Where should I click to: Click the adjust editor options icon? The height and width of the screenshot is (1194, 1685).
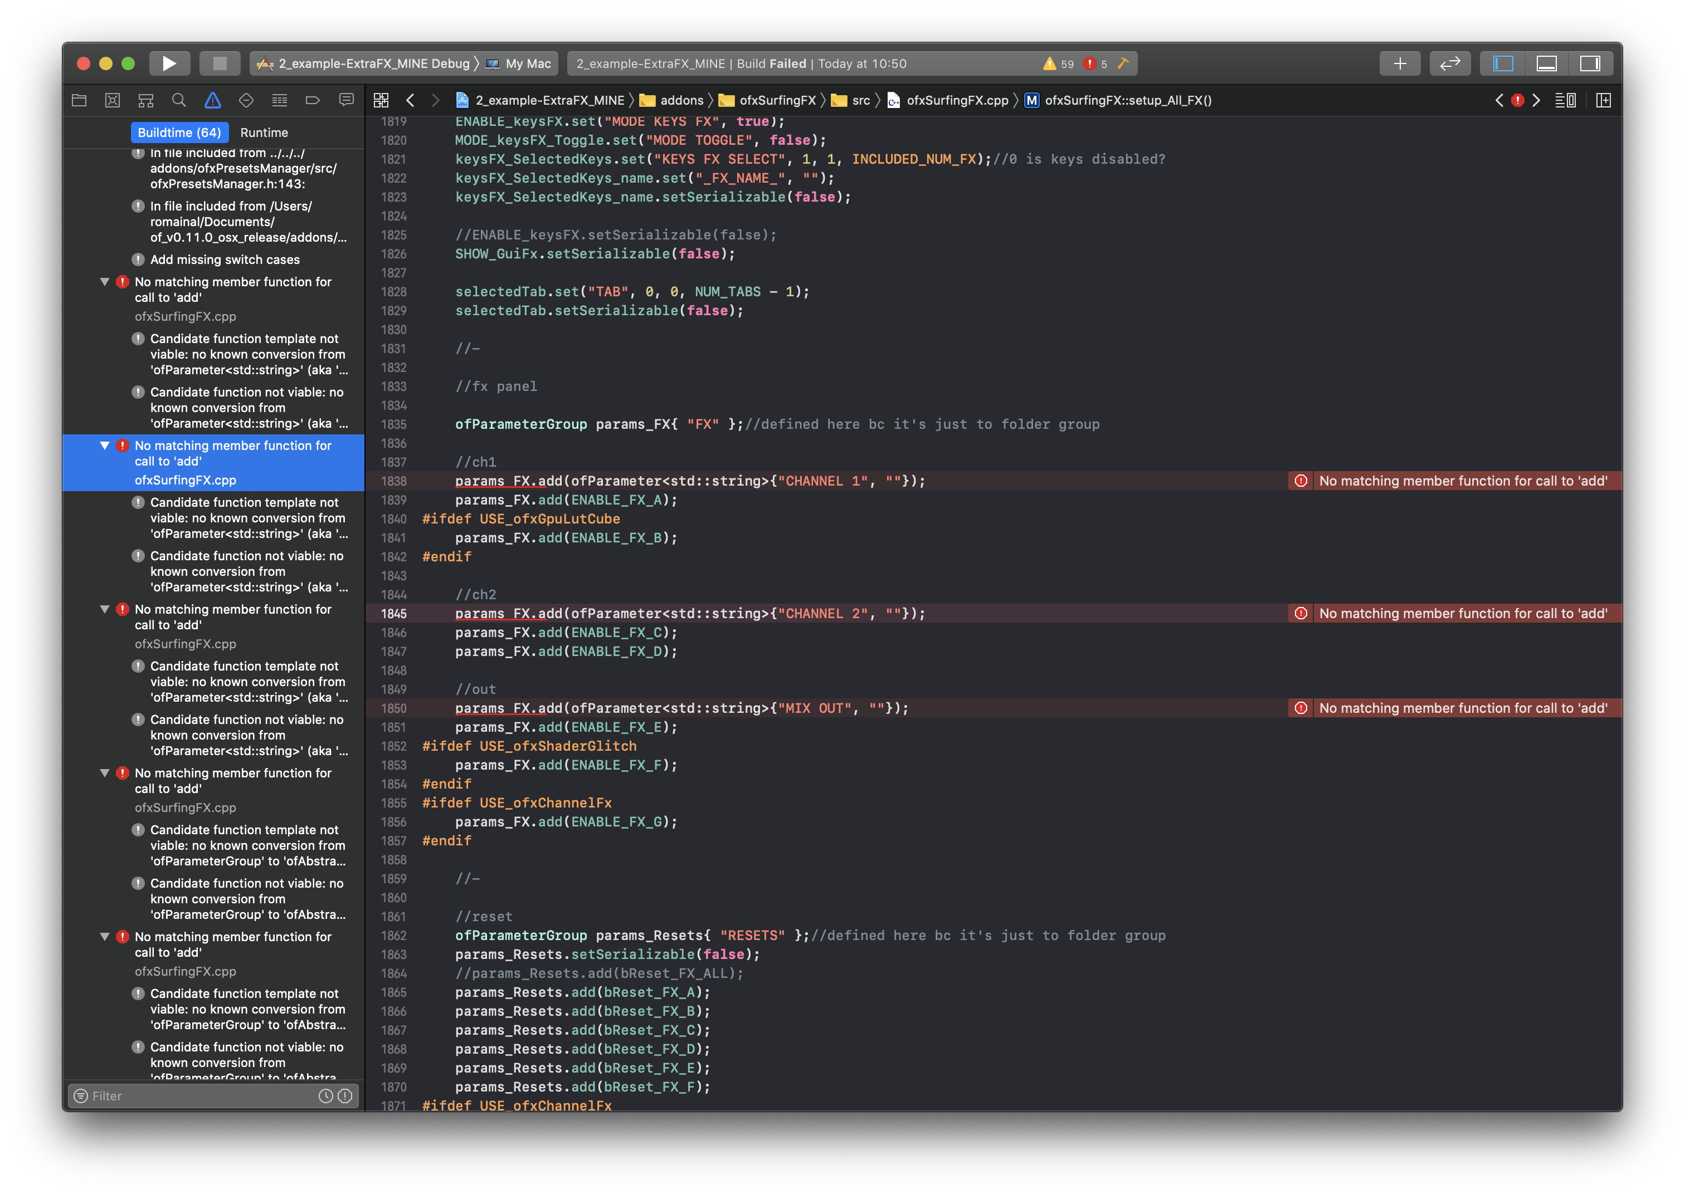coord(1566,101)
